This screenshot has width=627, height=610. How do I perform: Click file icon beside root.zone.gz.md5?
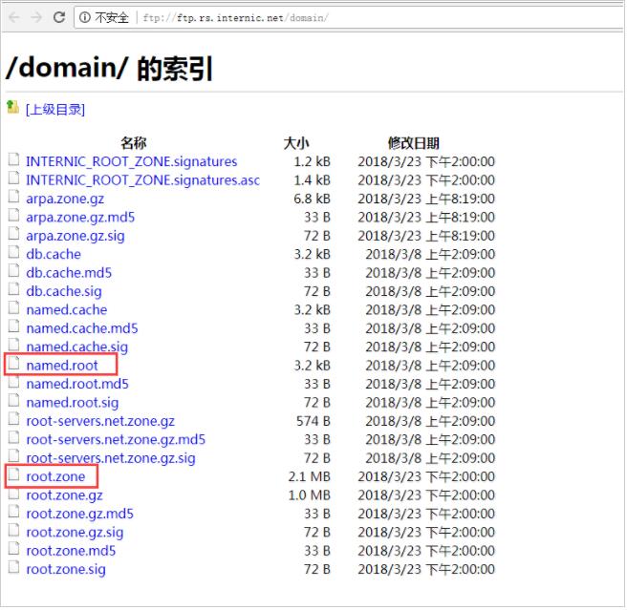(x=13, y=511)
